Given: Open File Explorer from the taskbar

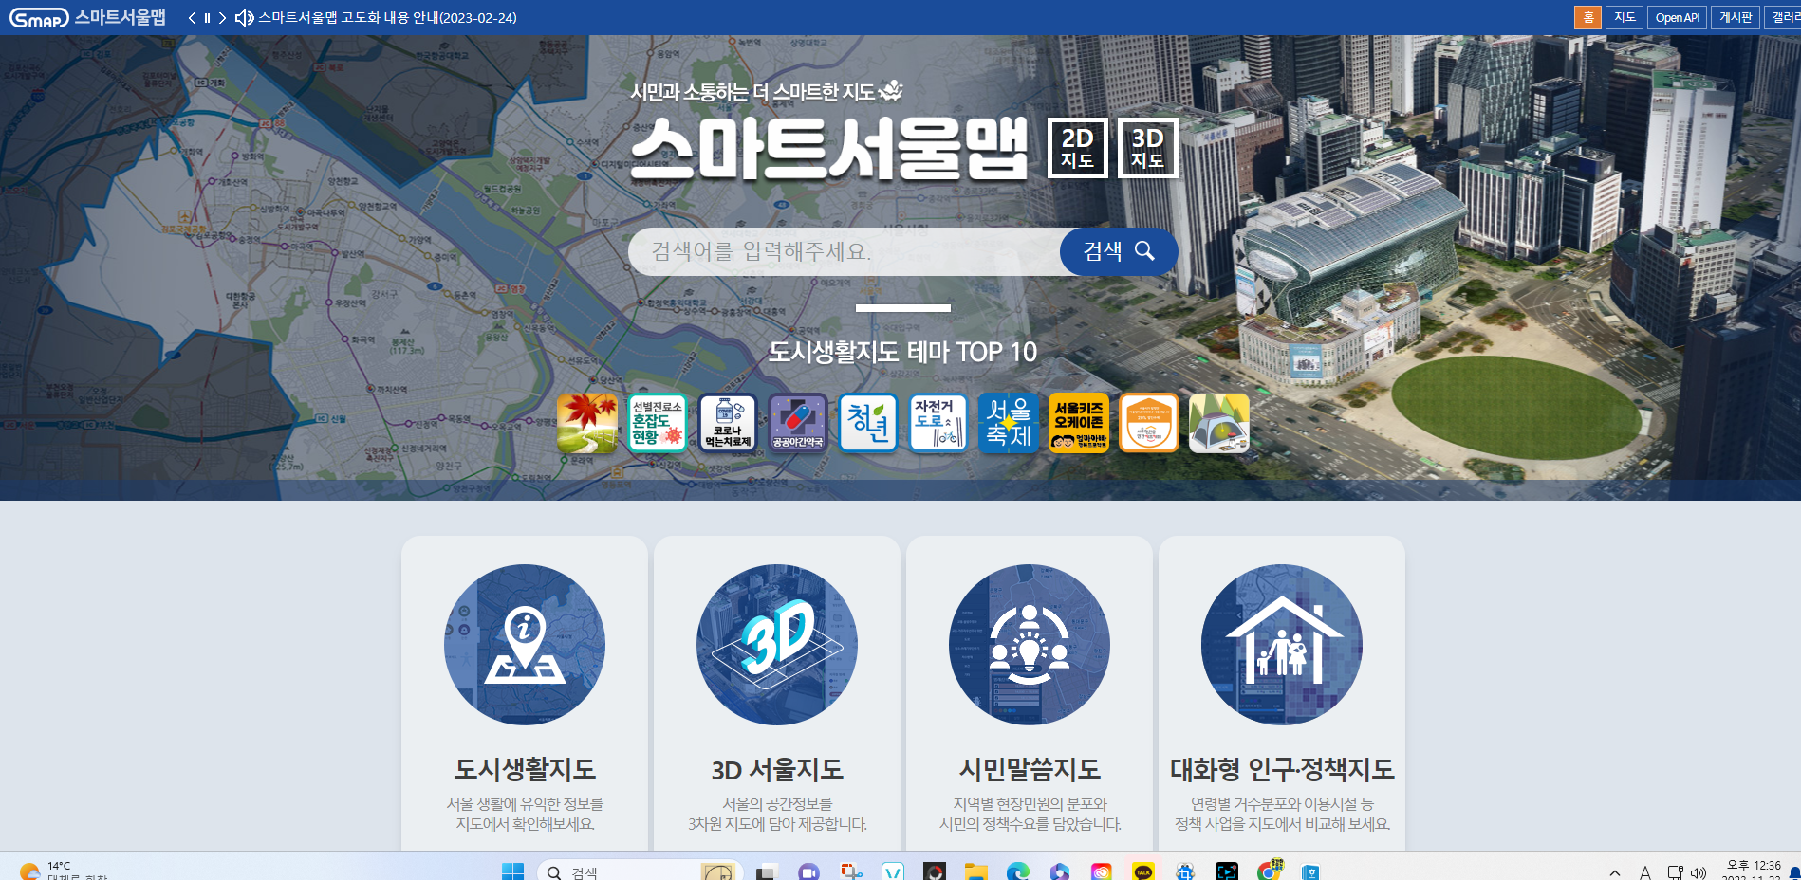Looking at the screenshot, I should pos(976,871).
